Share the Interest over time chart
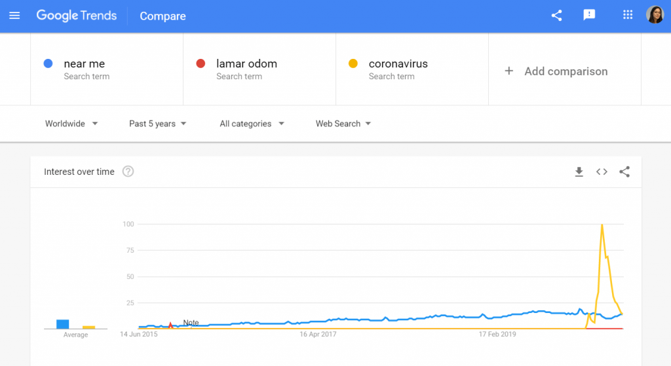 point(624,172)
